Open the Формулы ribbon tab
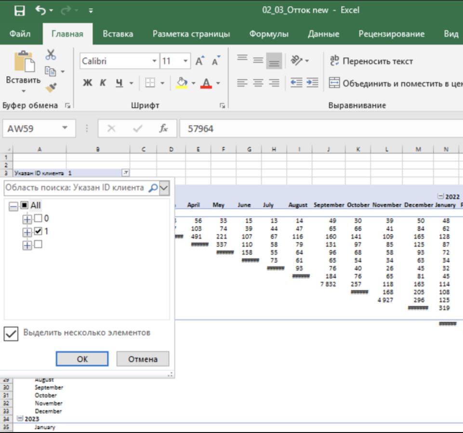463x433 pixels. pos(269,34)
